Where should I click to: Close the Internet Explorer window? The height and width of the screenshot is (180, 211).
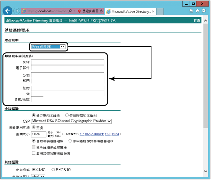tap(203, 4)
